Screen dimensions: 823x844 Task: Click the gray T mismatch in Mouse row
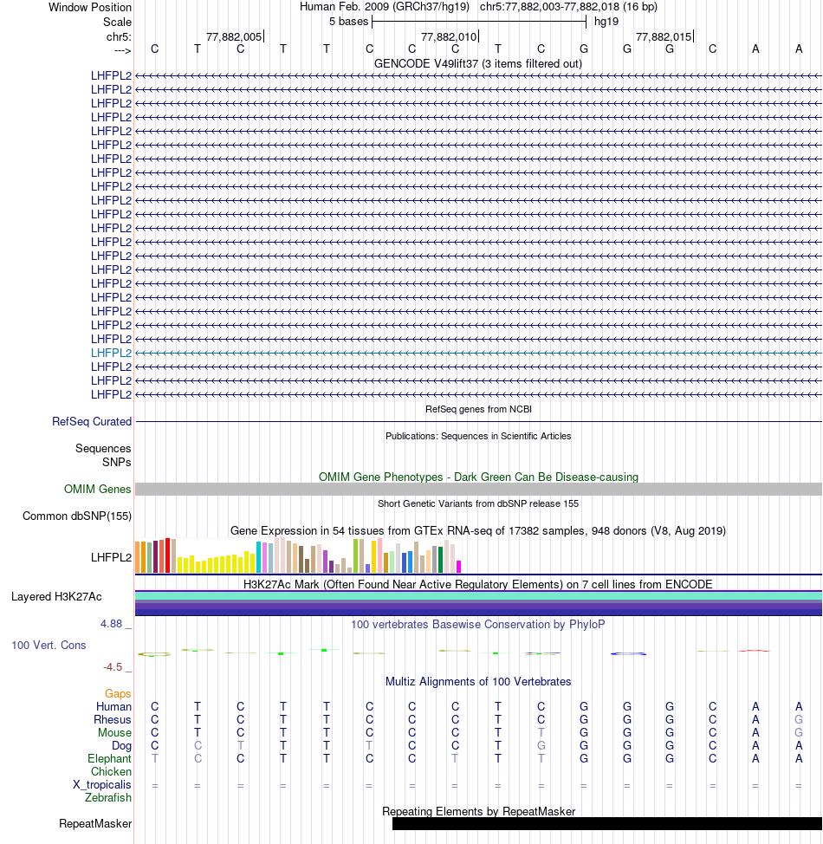[x=541, y=732]
